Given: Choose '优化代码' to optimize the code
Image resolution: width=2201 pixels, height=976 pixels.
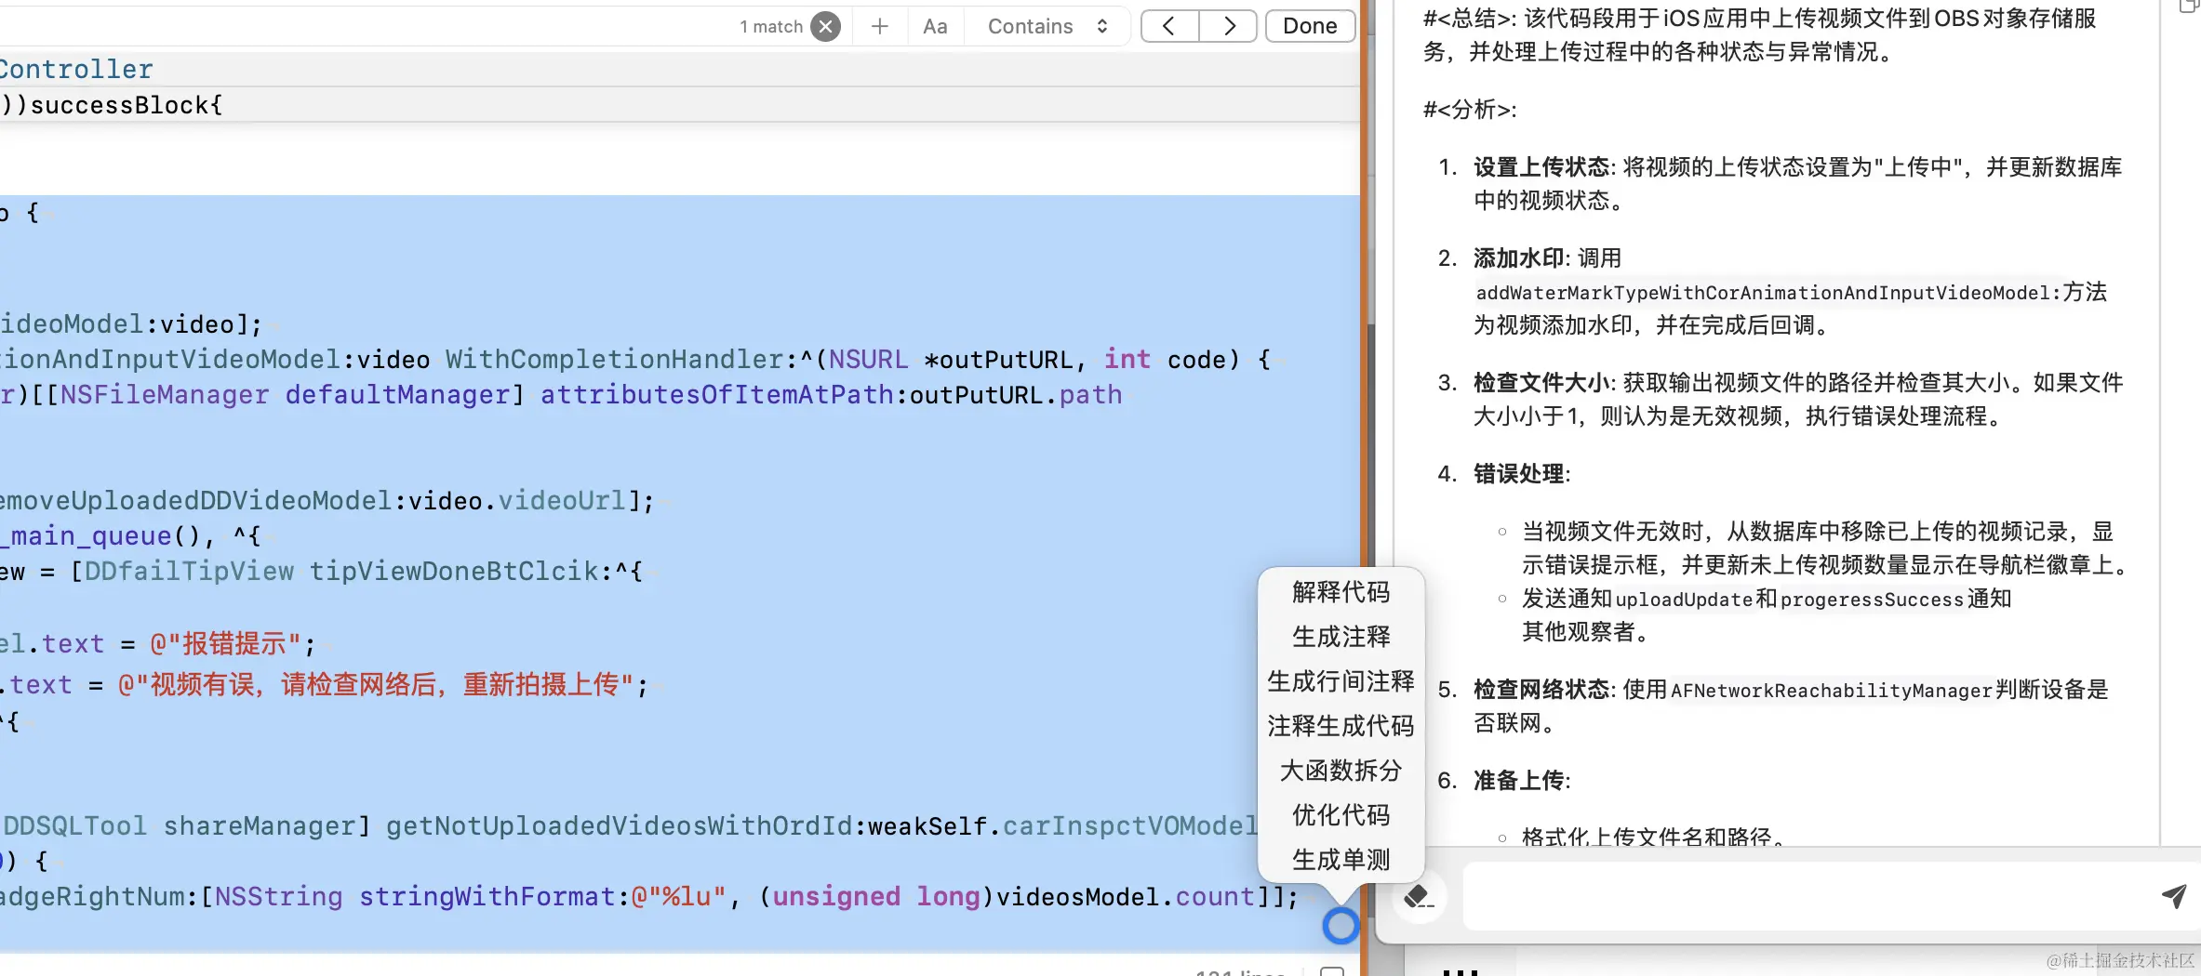Looking at the screenshot, I should point(1340,815).
